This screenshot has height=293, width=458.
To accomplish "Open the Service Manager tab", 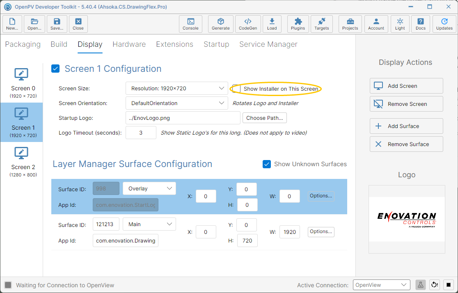I will 268,44.
